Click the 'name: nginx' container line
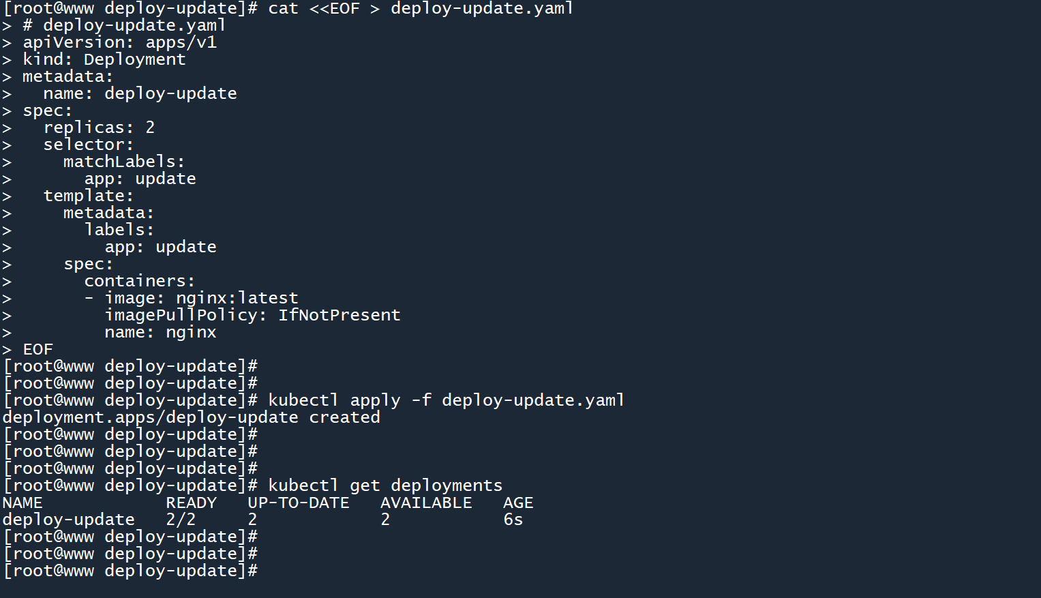 pyautogui.click(x=160, y=332)
